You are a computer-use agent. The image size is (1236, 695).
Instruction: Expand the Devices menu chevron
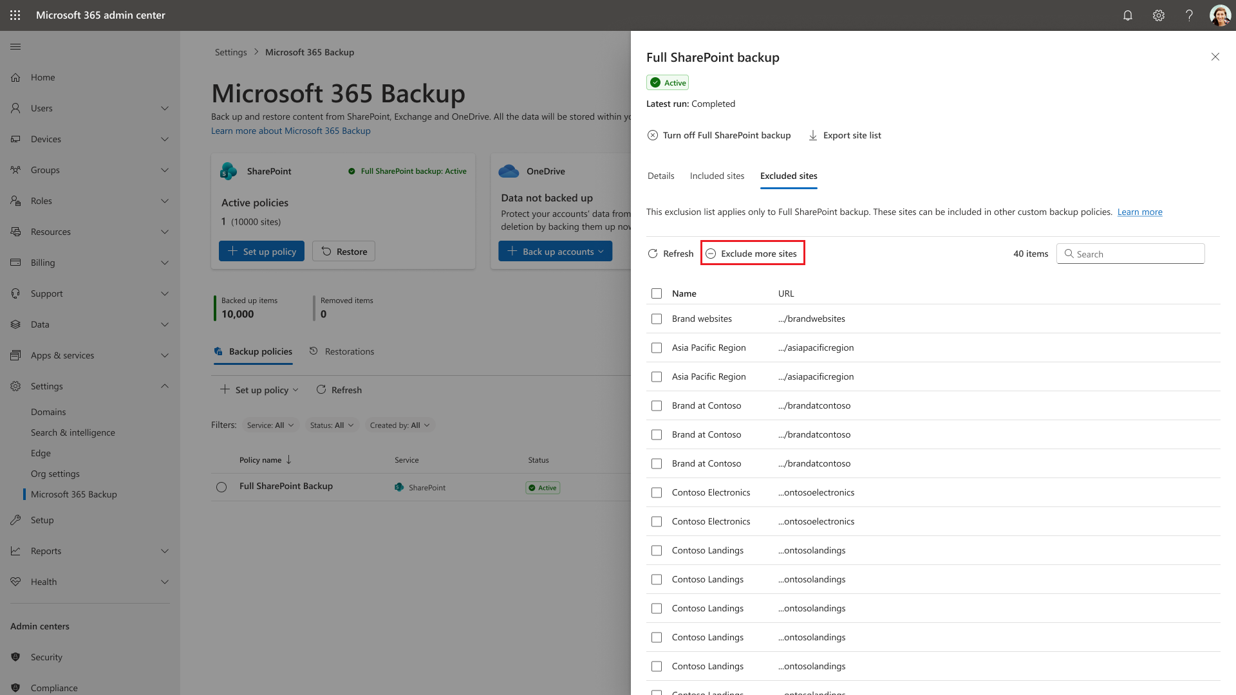(x=165, y=139)
